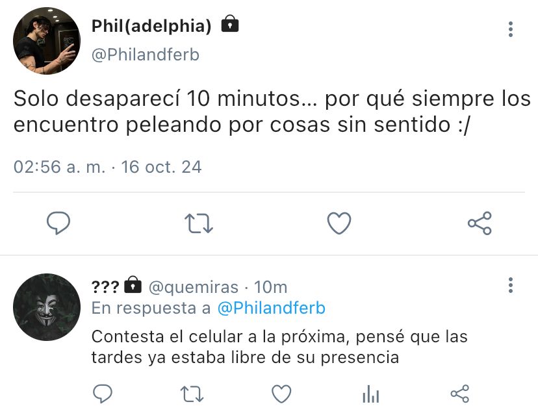Share the main tweet by Phil(adelphia)
The height and width of the screenshot is (415, 538).
pyautogui.click(x=480, y=223)
